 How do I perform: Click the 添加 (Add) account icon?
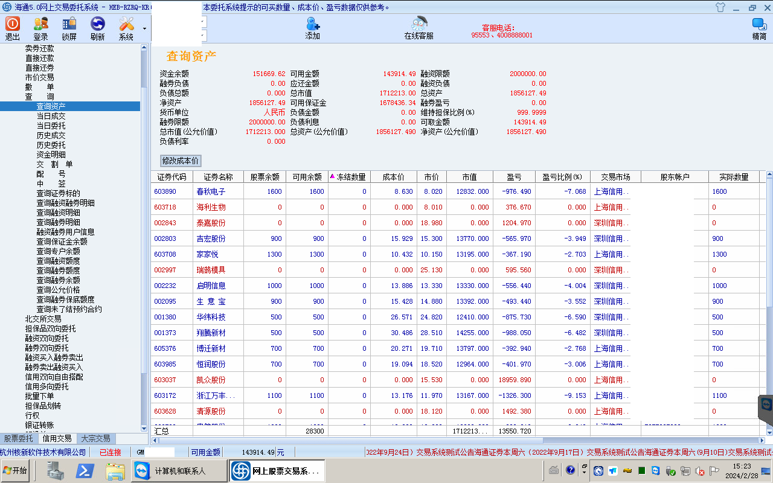coord(312,28)
